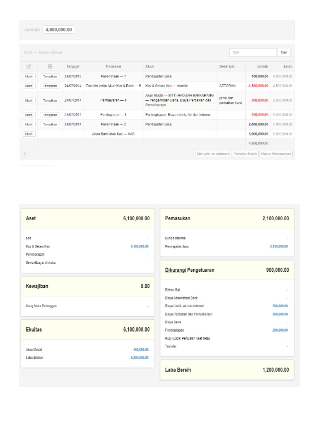Open the Laba ditahan 6,200,000.00 link

pyautogui.click(x=139, y=357)
